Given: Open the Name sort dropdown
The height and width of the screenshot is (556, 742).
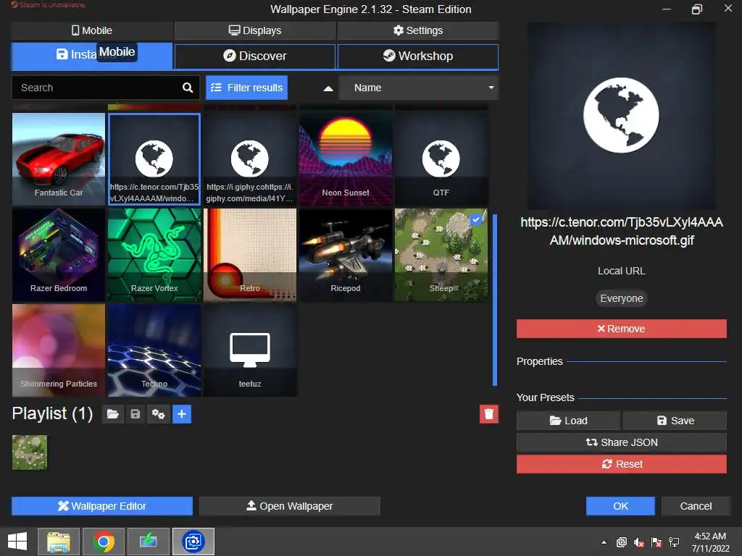Looking at the screenshot, I should coord(419,88).
